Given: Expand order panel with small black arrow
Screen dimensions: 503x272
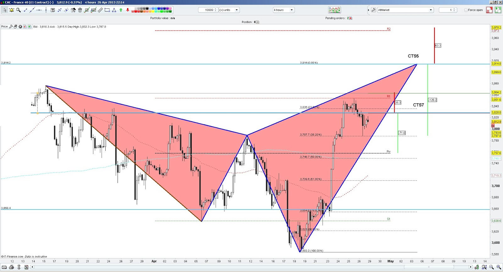Looking at the screenshot, I should click(x=368, y=10).
